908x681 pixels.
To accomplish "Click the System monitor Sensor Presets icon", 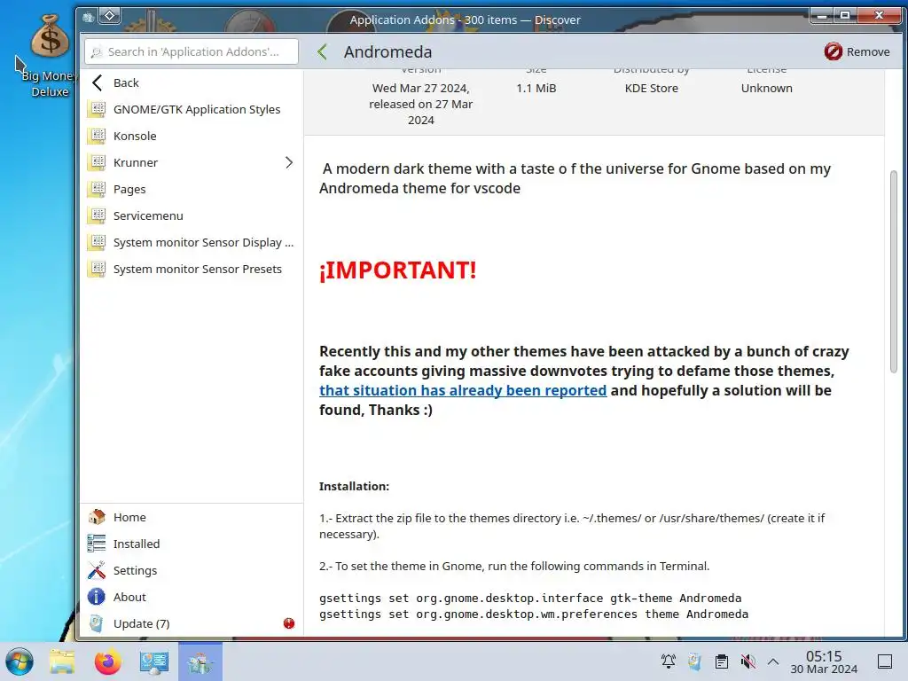I will coord(97,269).
